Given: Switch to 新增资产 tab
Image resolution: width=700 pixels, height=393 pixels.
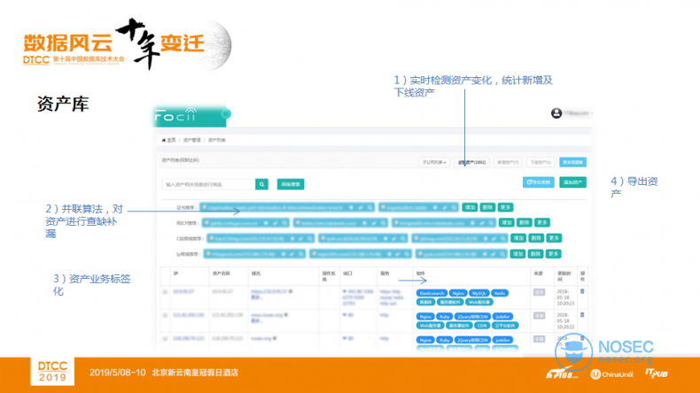Looking at the screenshot, I should pyautogui.click(x=508, y=162).
